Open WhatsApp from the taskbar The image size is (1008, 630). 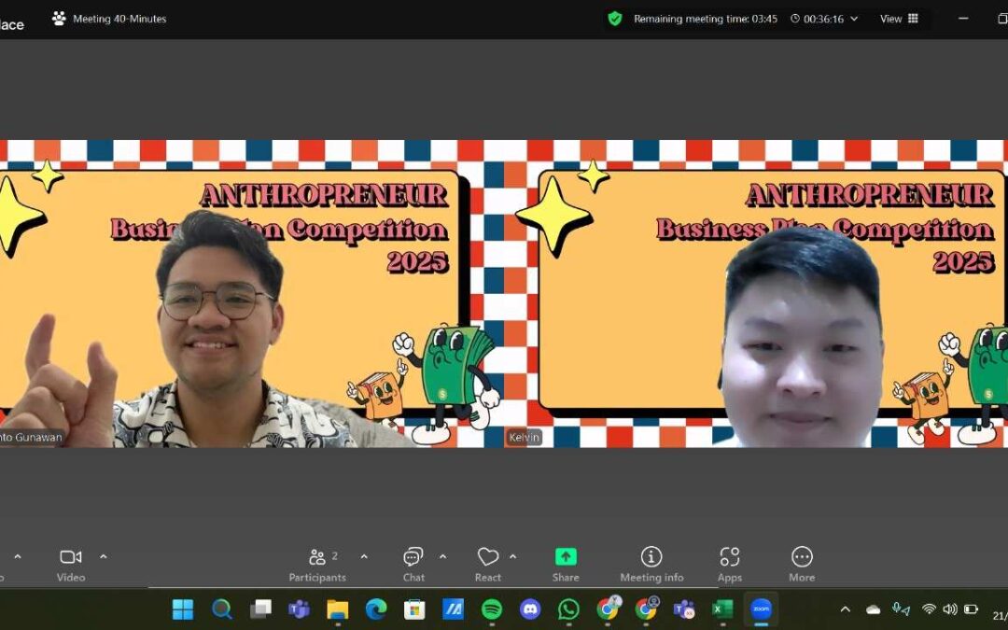[x=568, y=609]
